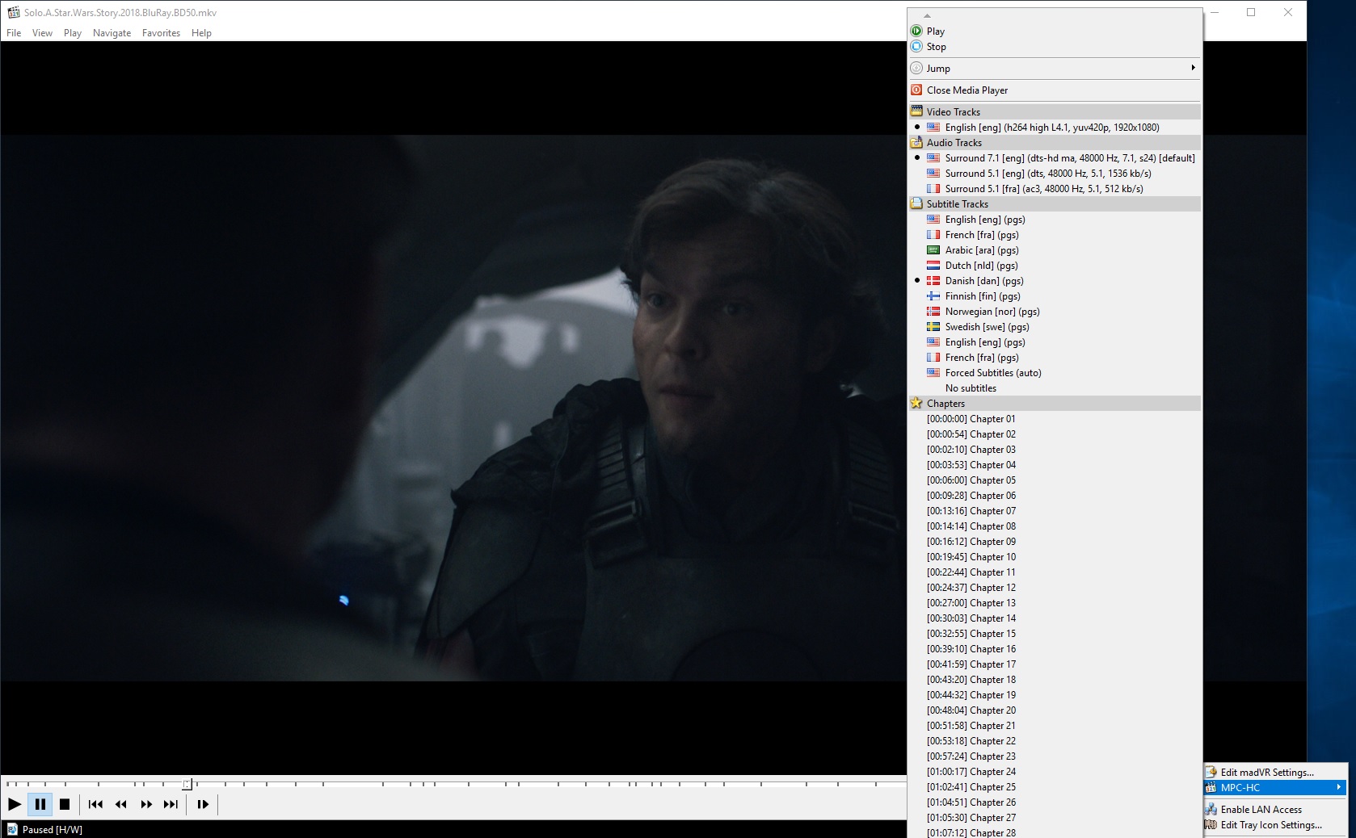Choose Stop in the tray popup menu

pyautogui.click(x=1055, y=47)
